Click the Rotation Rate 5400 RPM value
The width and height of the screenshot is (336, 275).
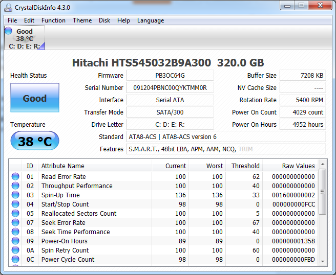click(303, 100)
